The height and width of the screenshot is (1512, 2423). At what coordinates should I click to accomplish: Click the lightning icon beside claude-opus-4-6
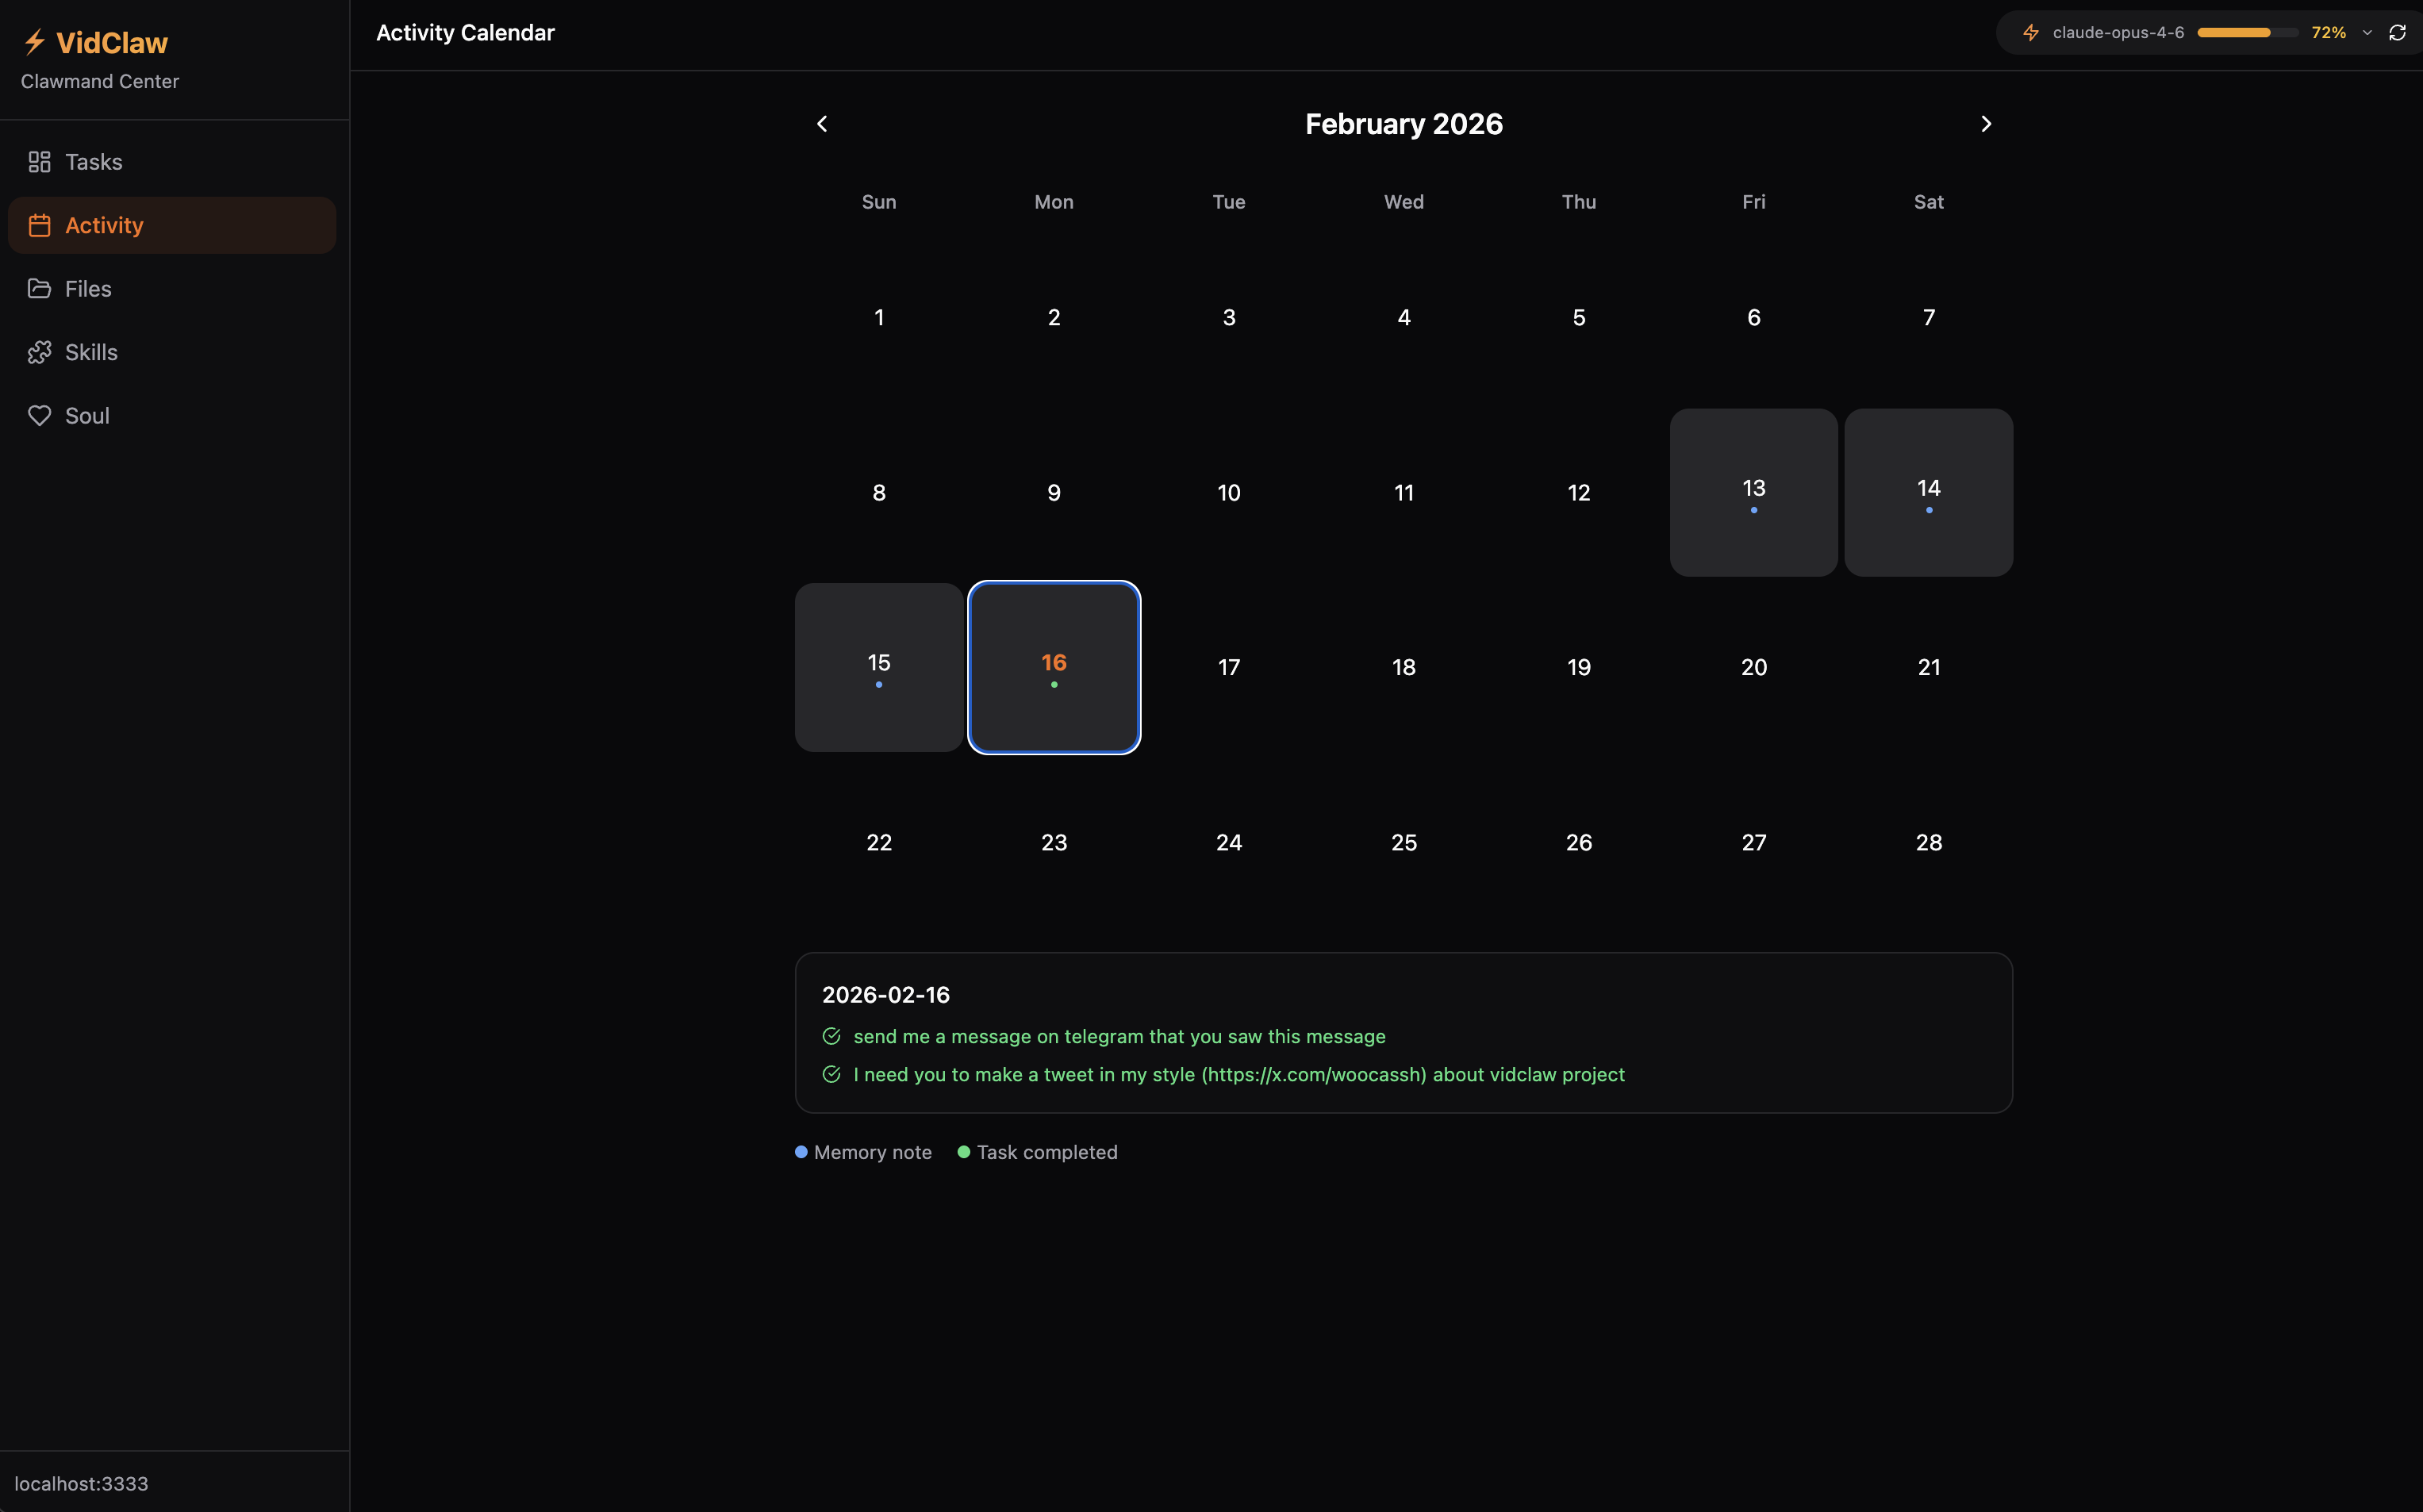(2031, 32)
